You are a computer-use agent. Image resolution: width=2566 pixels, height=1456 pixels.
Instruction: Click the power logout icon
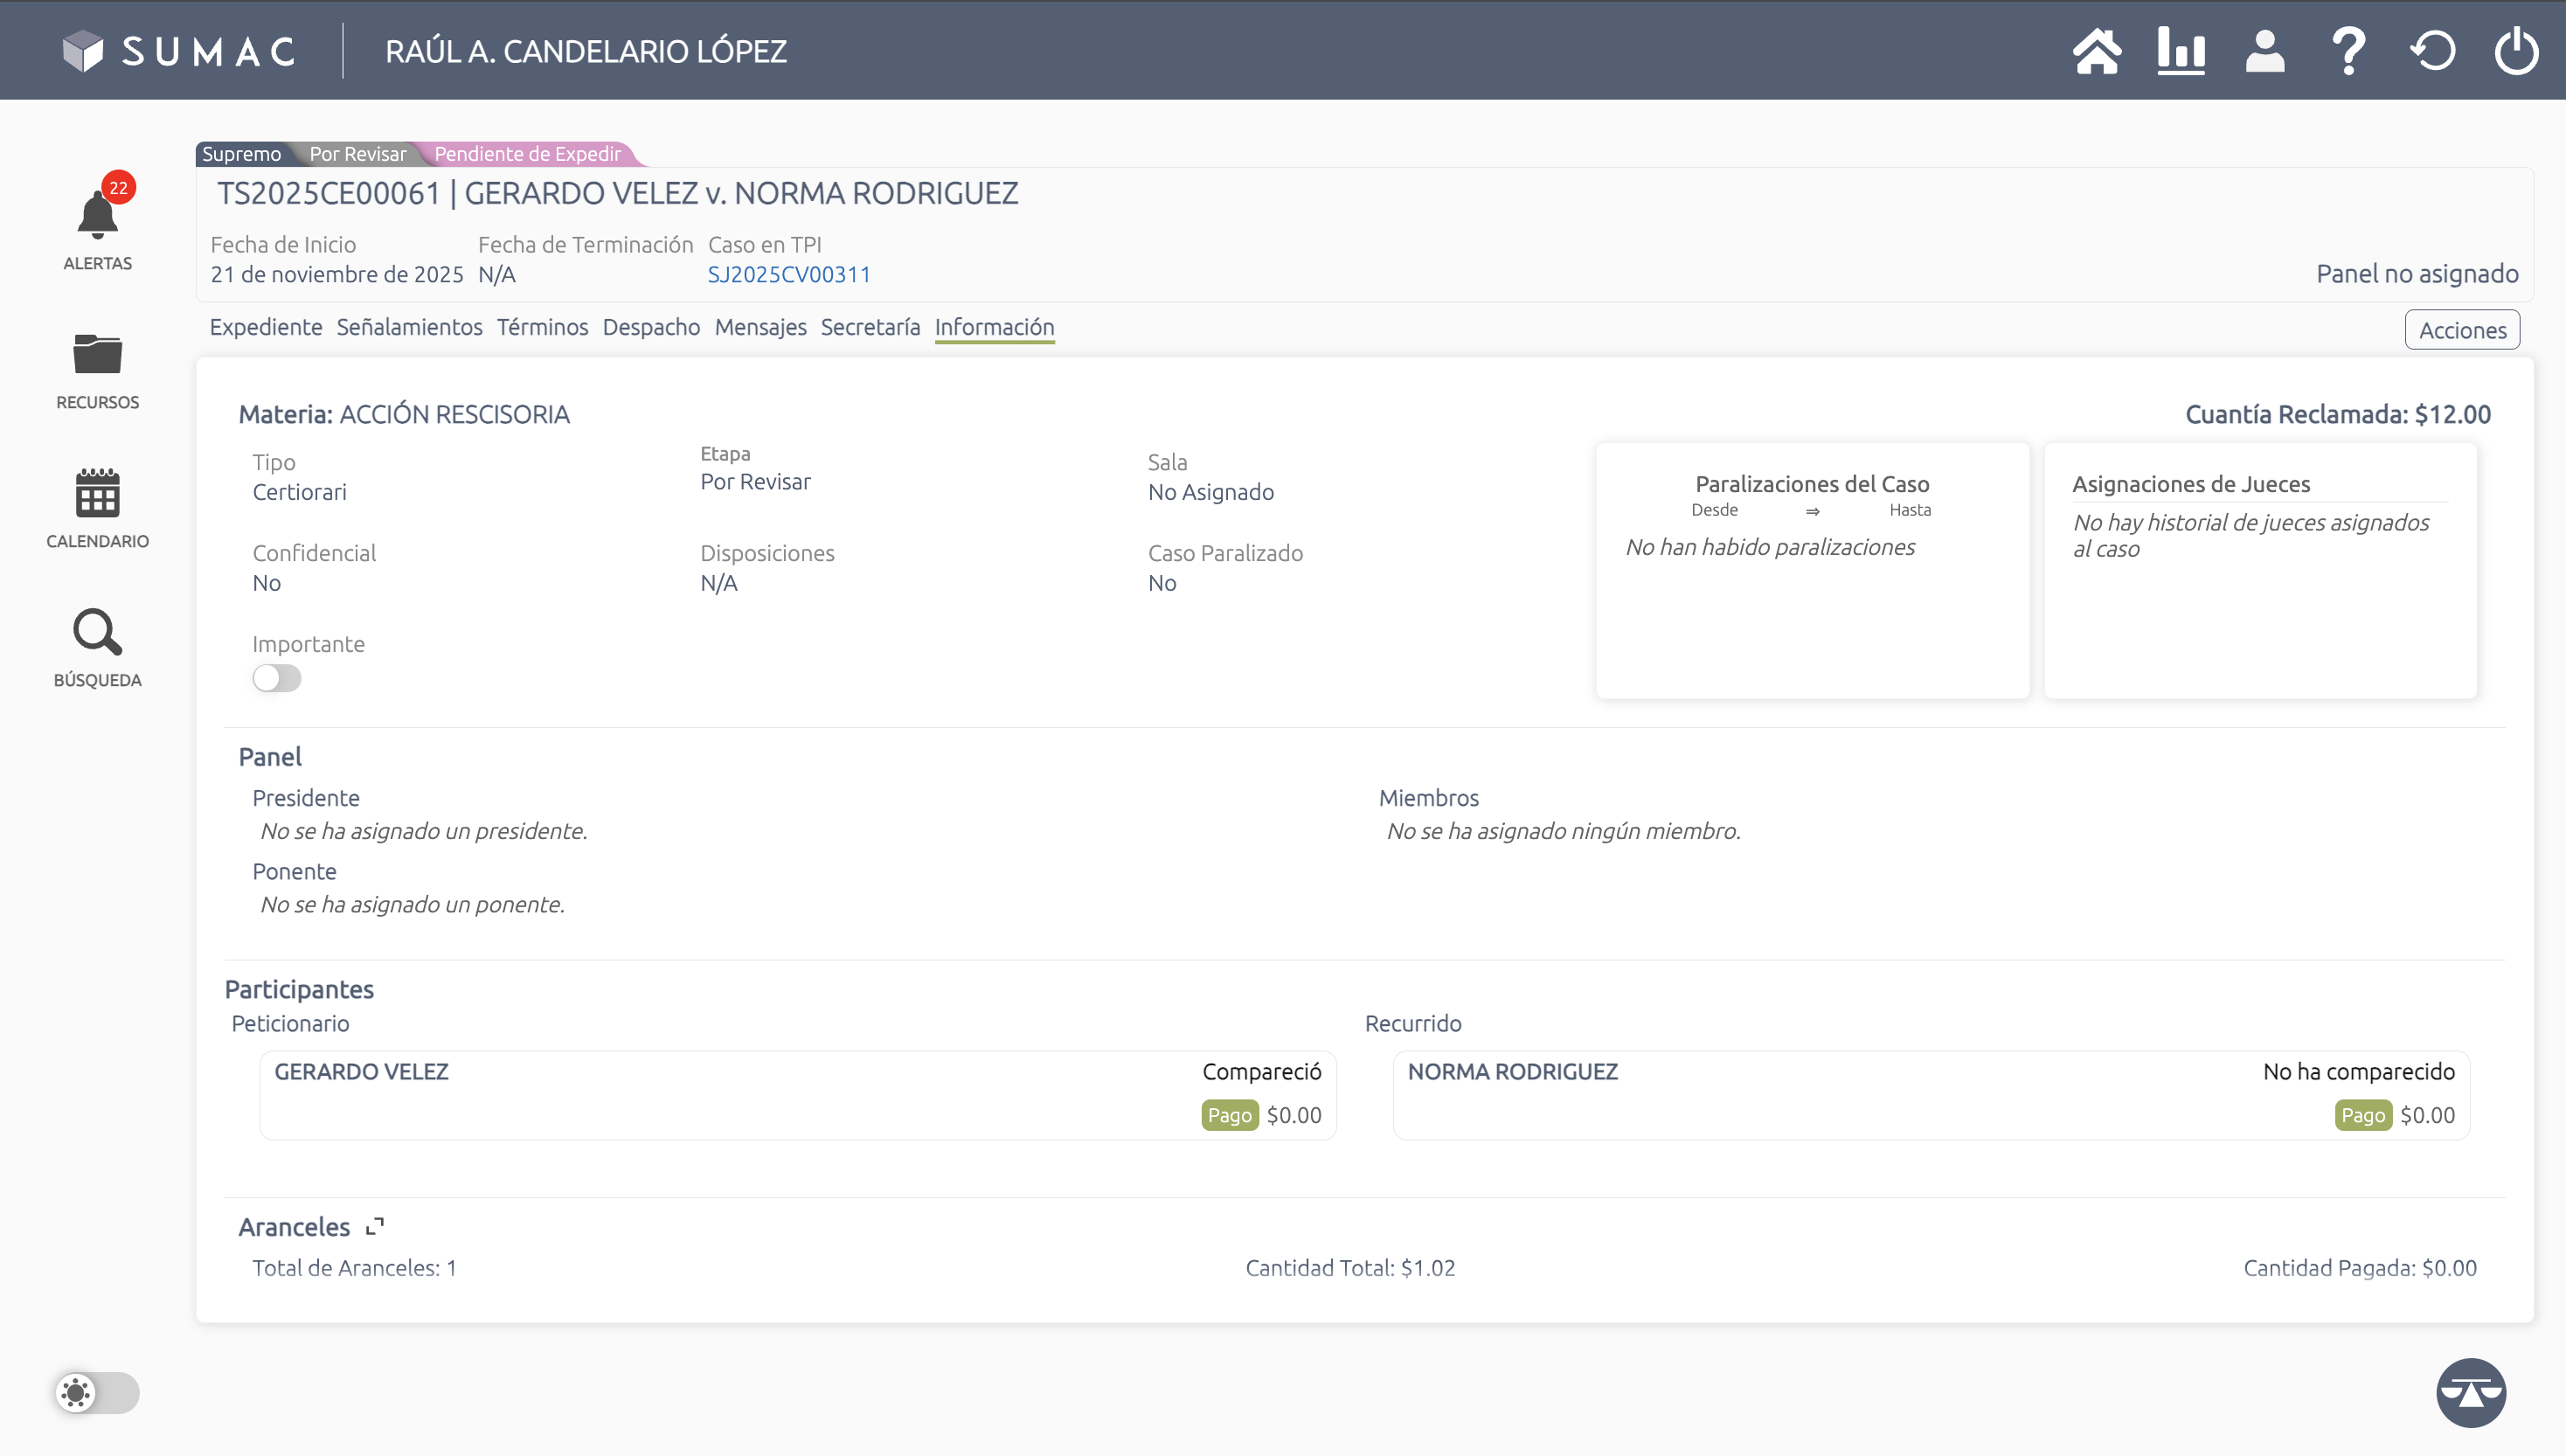tap(2516, 51)
